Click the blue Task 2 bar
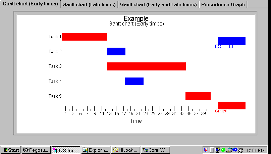The height and width of the screenshot is (154, 271). [116, 51]
